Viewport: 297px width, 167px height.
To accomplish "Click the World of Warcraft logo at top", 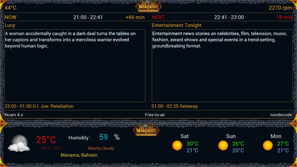I will [x=148, y=6].
